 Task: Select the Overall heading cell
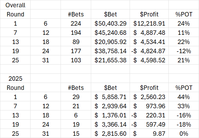[16, 5]
